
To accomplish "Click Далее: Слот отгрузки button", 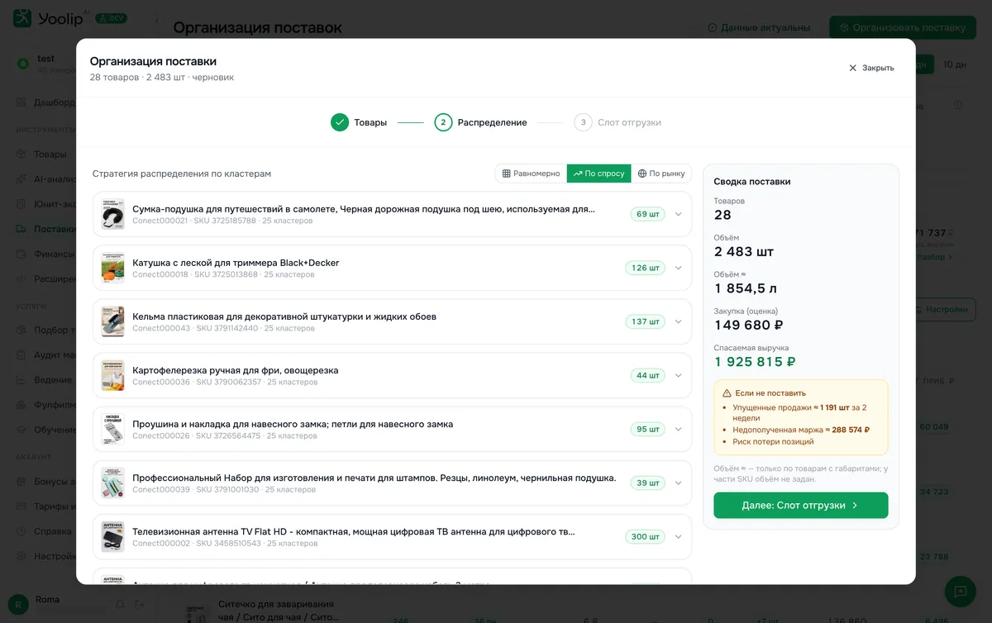I will [x=801, y=505].
